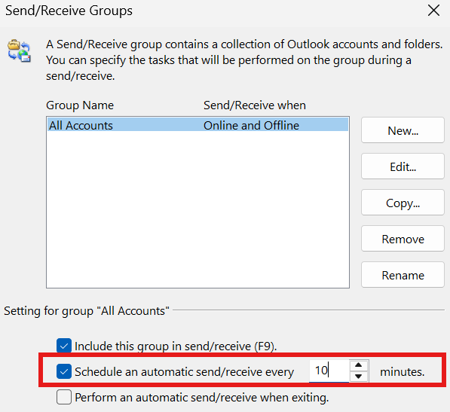Click the Copy... button
The image size is (450, 412).
(403, 203)
